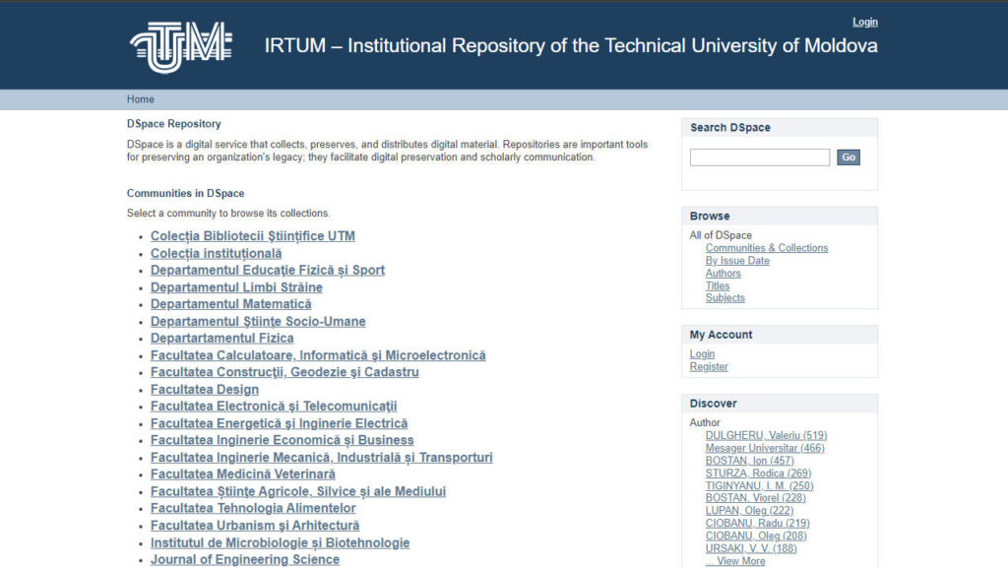
Task: Open Colecția instituțională community
Action: (x=216, y=253)
